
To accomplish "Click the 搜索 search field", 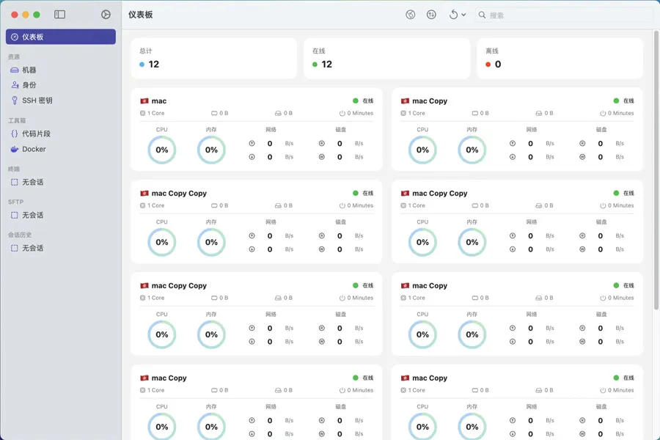I will pyautogui.click(x=565, y=15).
